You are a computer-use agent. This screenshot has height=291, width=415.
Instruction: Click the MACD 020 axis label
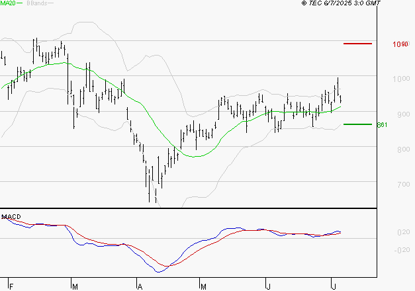404,232
